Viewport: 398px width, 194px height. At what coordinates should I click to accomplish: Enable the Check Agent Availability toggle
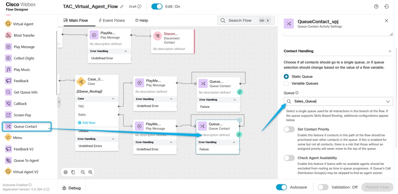coord(289,158)
